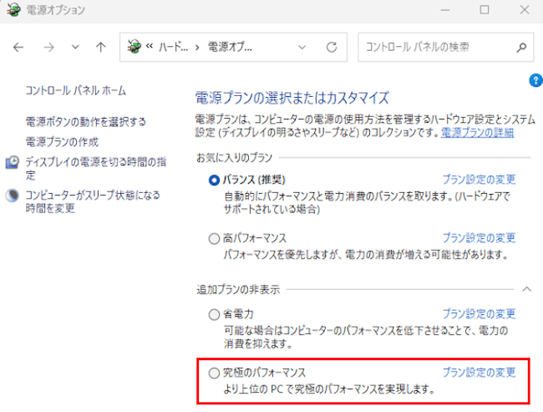Select the 省電力 radio button
Viewport: 543px width, 412px height.
214,314
